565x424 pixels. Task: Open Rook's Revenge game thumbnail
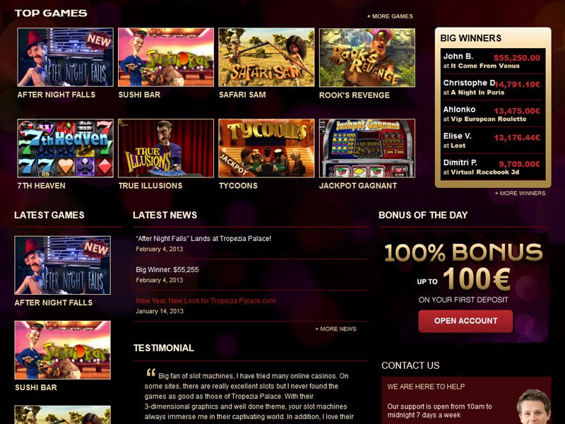367,58
